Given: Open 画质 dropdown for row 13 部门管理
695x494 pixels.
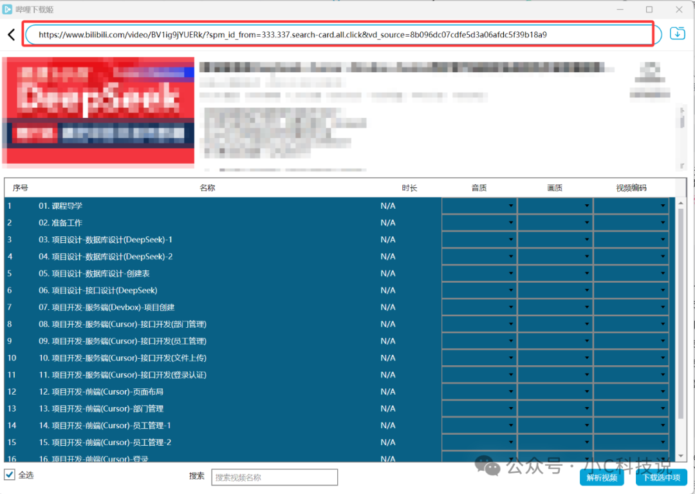Looking at the screenshot, I should (x=555, y=408).
